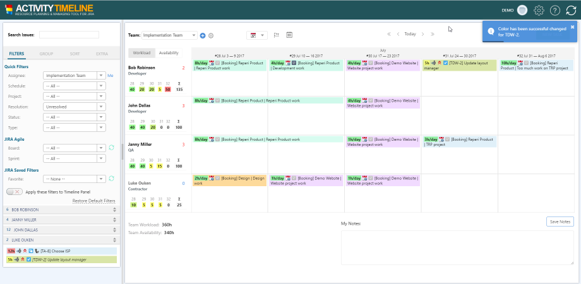The image size is (581, 284).
Task: Refresh the JIRA Agile Board filter
Action: pyautogui.click(x=111, y=148)
